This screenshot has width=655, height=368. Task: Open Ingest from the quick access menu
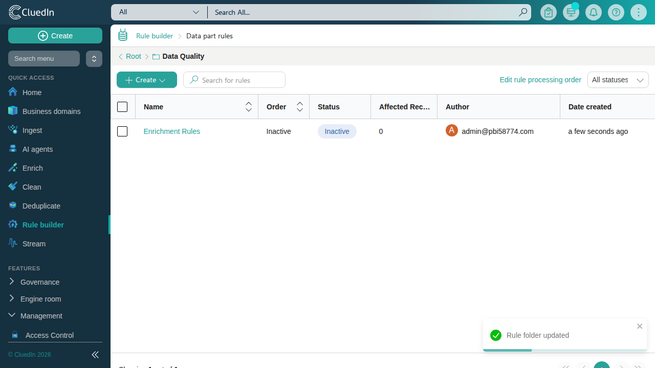[x=32, y=130]
